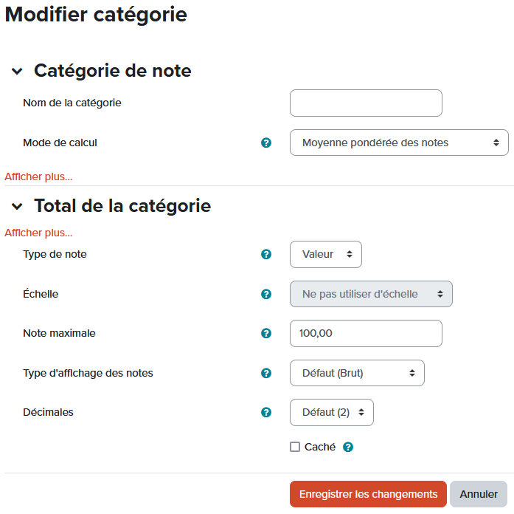Show help for Échelle field
514x514 pixels.
pos(267,294)
